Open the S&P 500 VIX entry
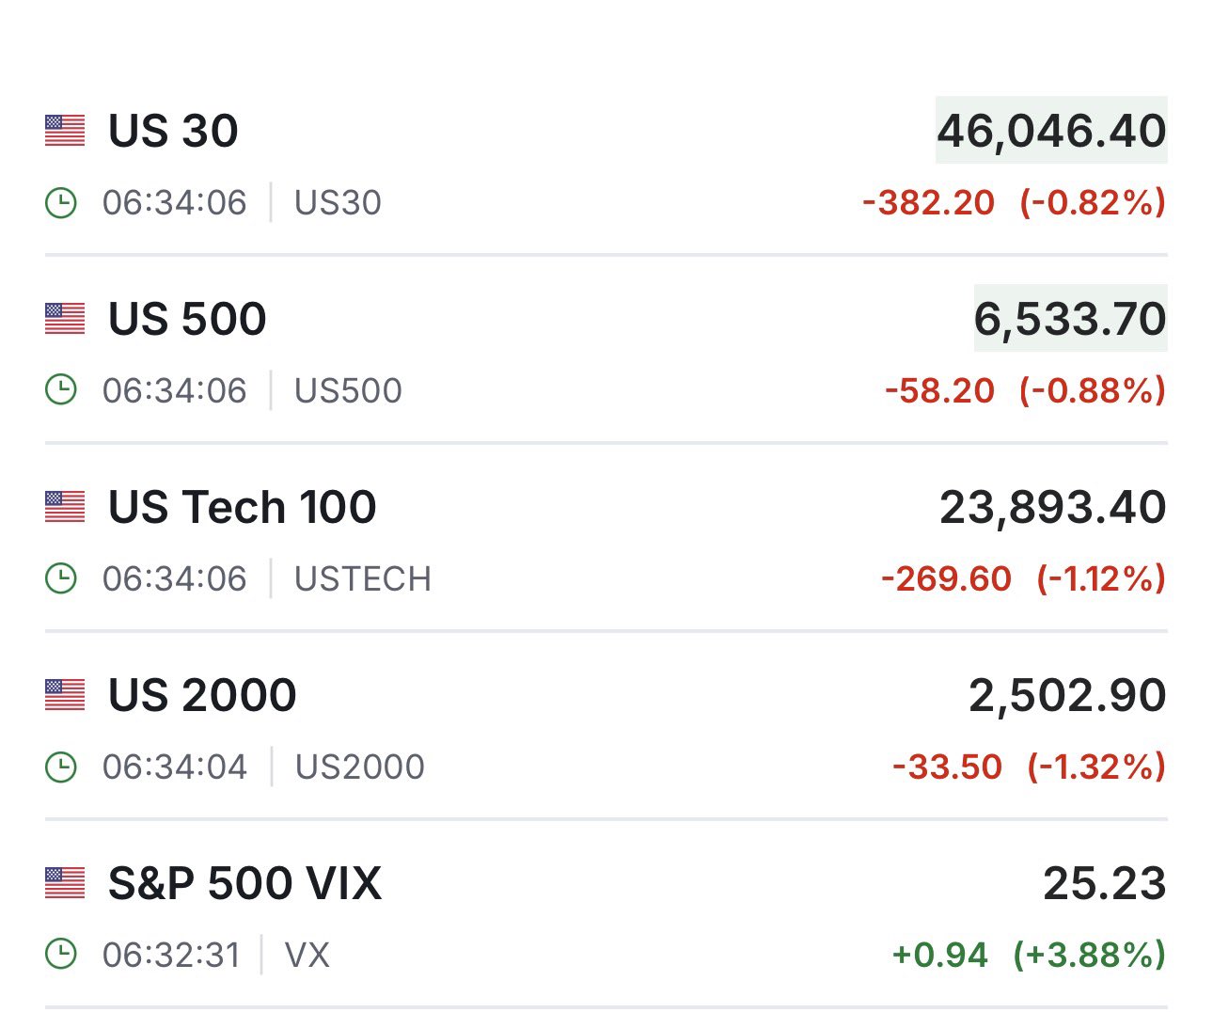The width and height of the screenshot is (1213, 1012). [244, 883]
